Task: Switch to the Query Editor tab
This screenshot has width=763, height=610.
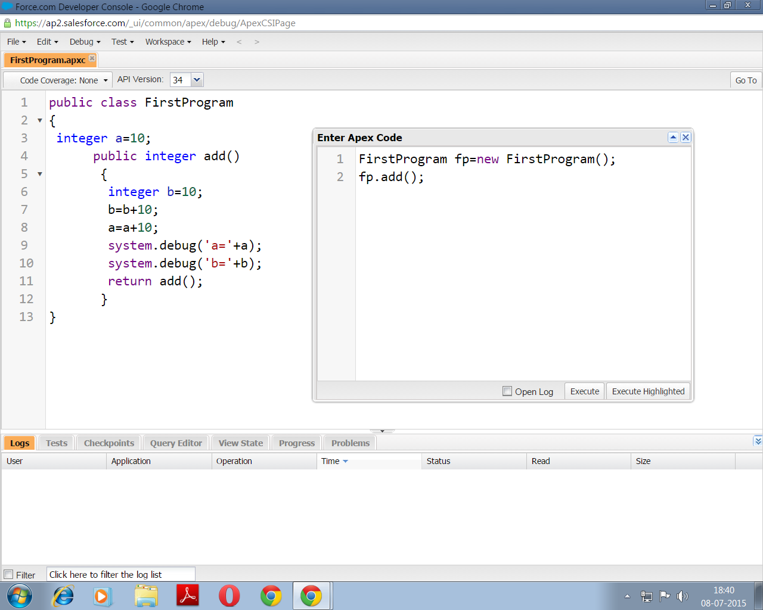Action: (176, 443)
